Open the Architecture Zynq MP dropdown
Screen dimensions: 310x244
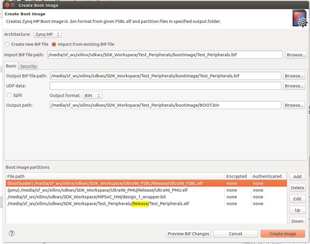[48, 35]
